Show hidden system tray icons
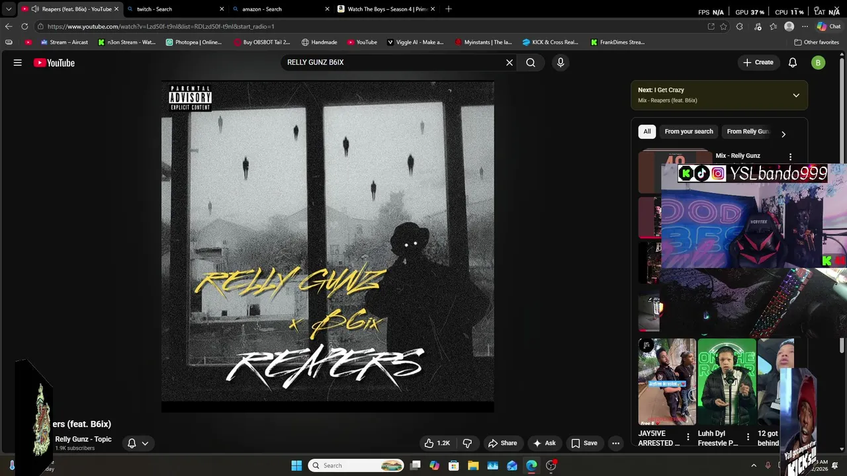The width and height of the screenshot is (847, 476). coord(754,465)
